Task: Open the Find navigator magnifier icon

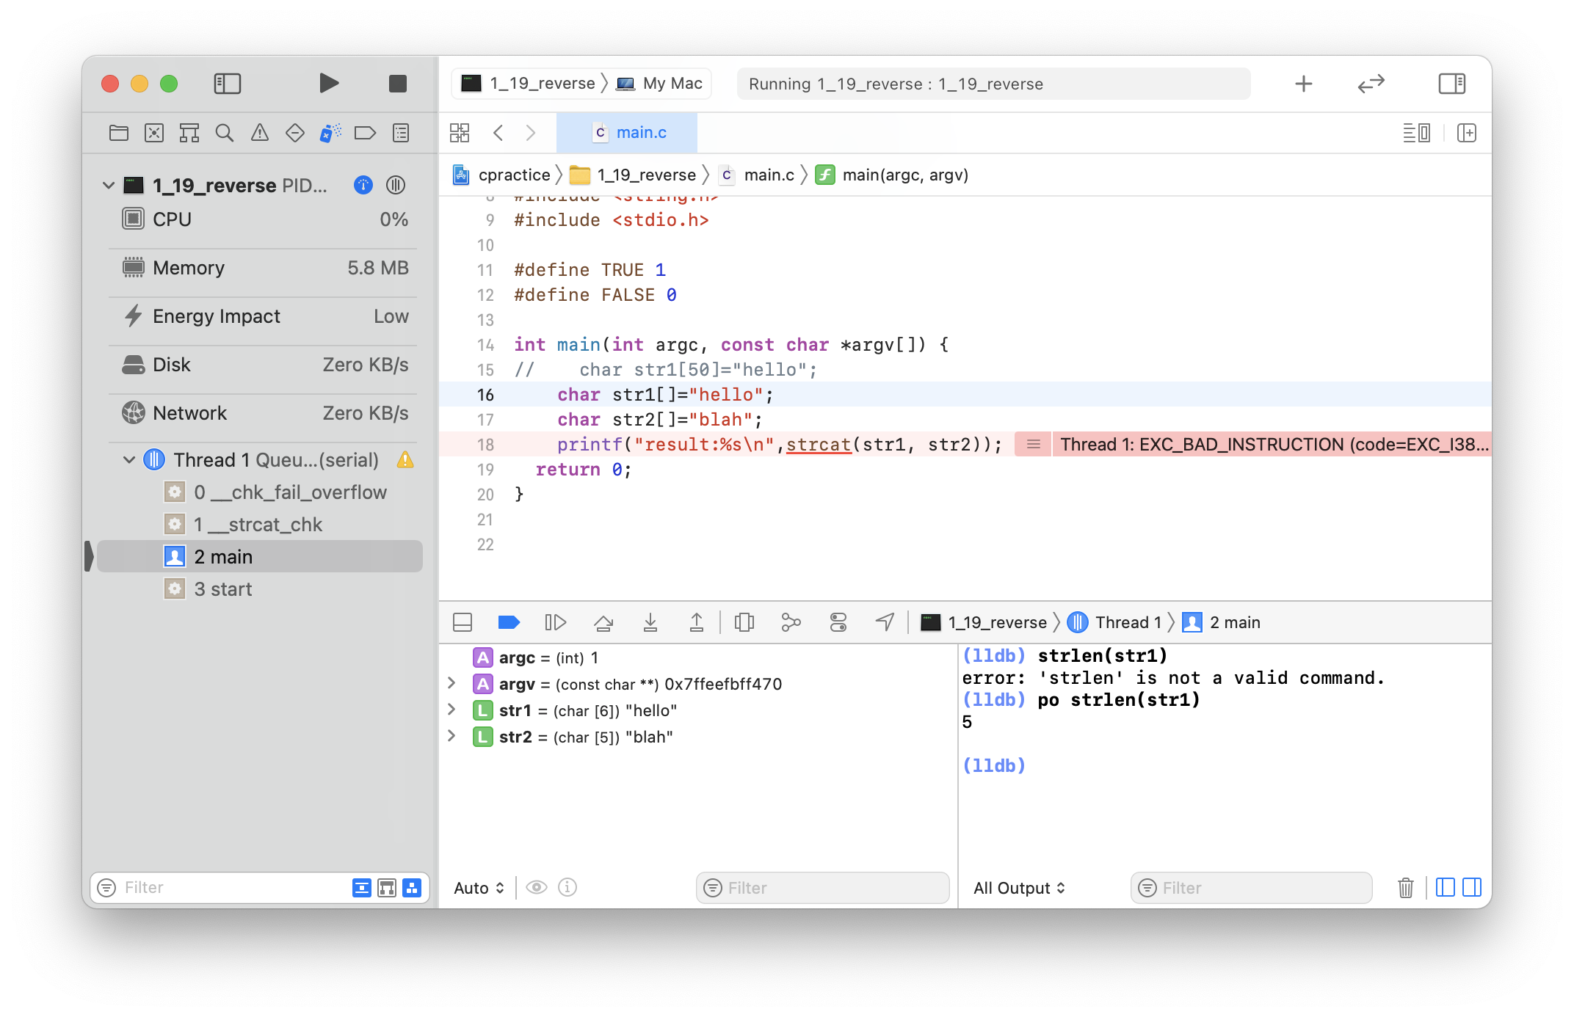Action: [225, 133]
